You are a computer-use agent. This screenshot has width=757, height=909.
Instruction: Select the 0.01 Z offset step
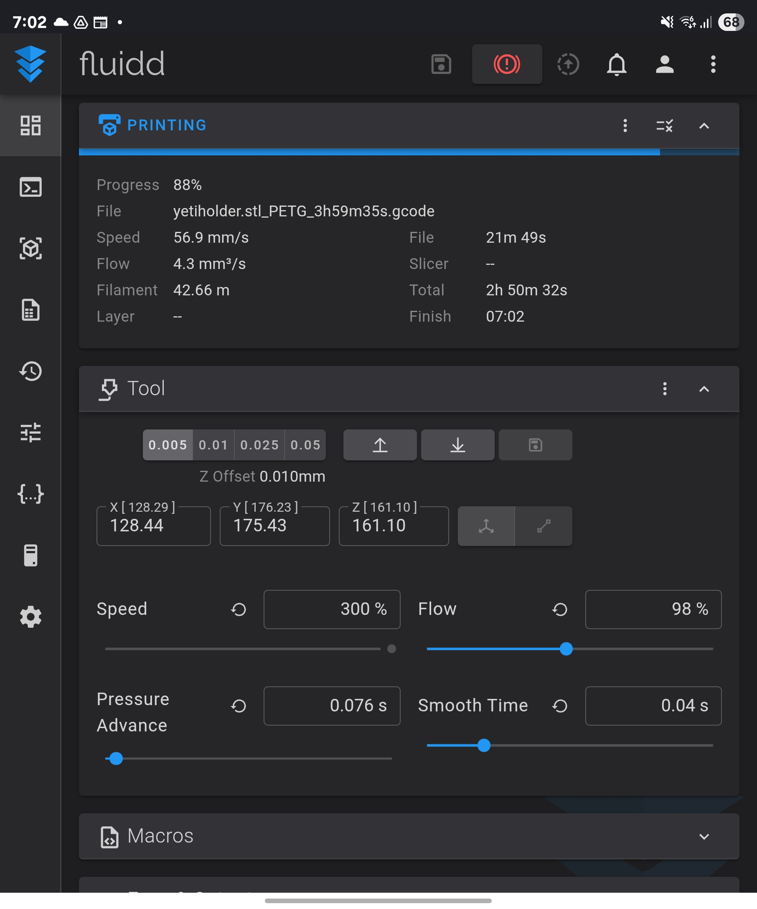[213, 445]
